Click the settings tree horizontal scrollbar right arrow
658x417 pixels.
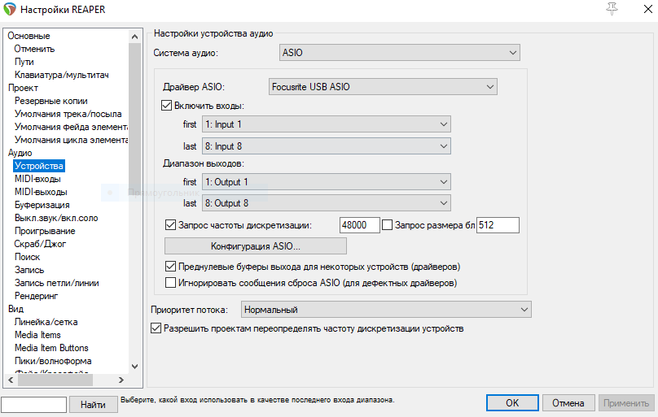[x=121, y=380]
